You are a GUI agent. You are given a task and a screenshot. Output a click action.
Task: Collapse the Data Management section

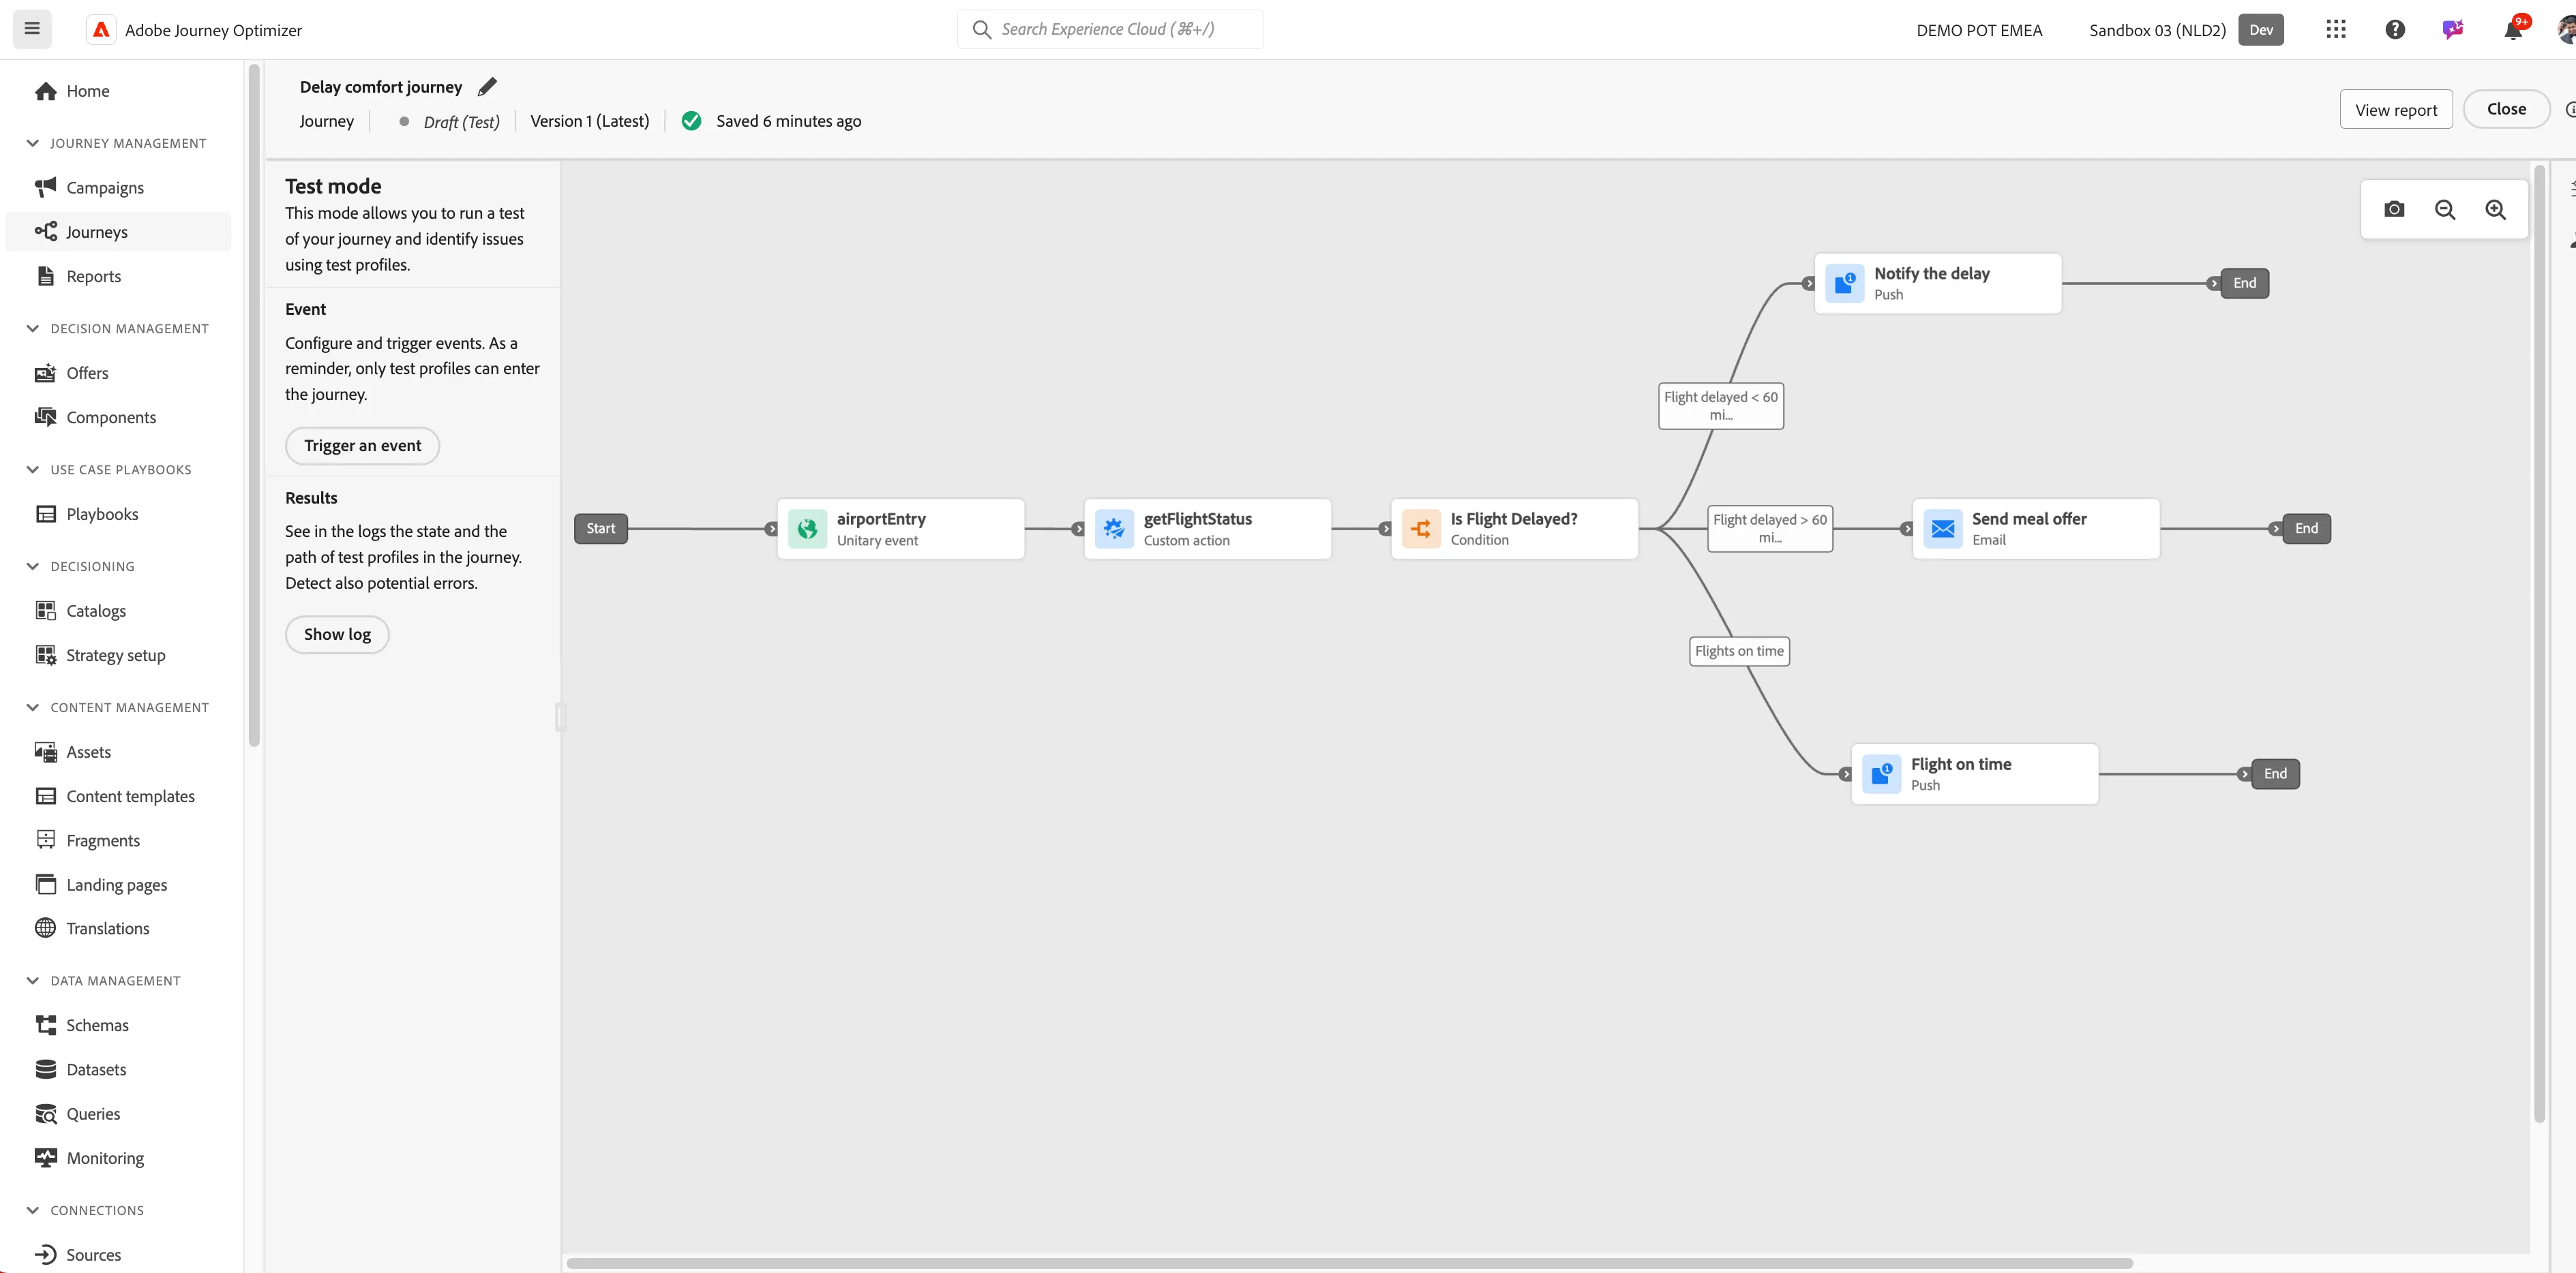coord(33,980)
